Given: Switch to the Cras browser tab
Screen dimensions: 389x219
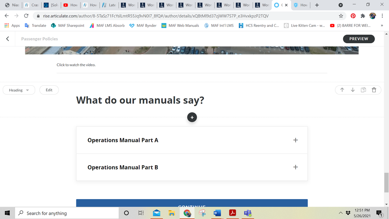Looking at the screenshot, I should click(x=32, y=5).
